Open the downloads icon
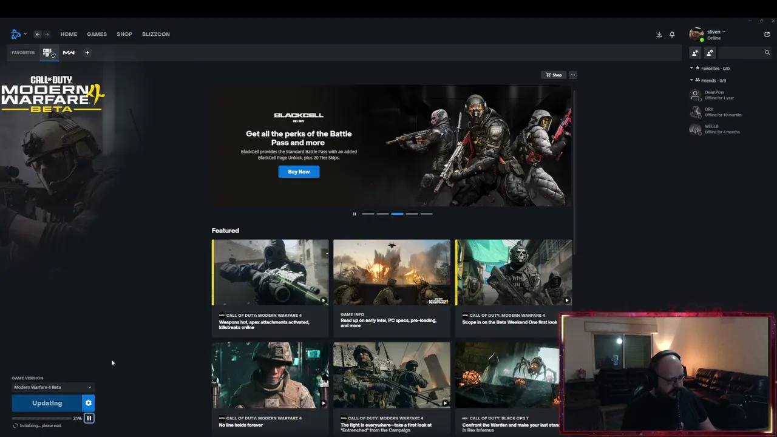 (659, 35)
